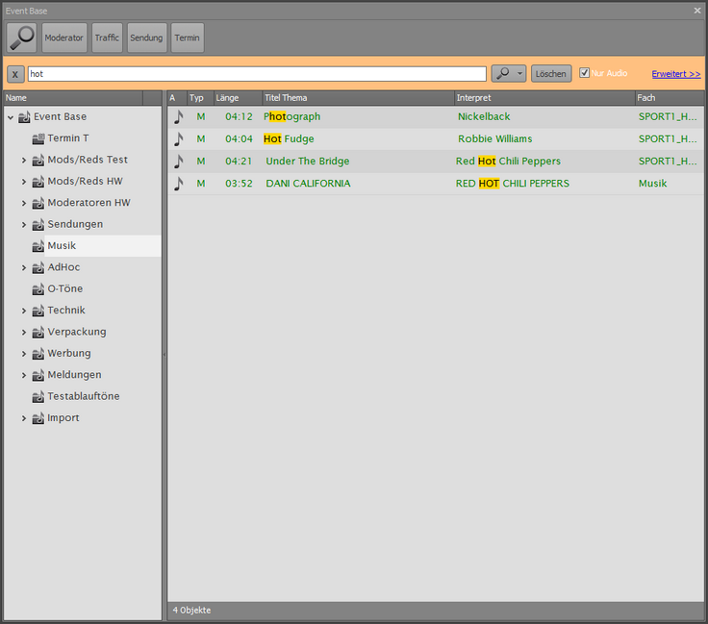The height and width of the screenshot is (624, 708).
Task: Click the music note icon for DANI CALIFORNIA
Action: (177, 183)
